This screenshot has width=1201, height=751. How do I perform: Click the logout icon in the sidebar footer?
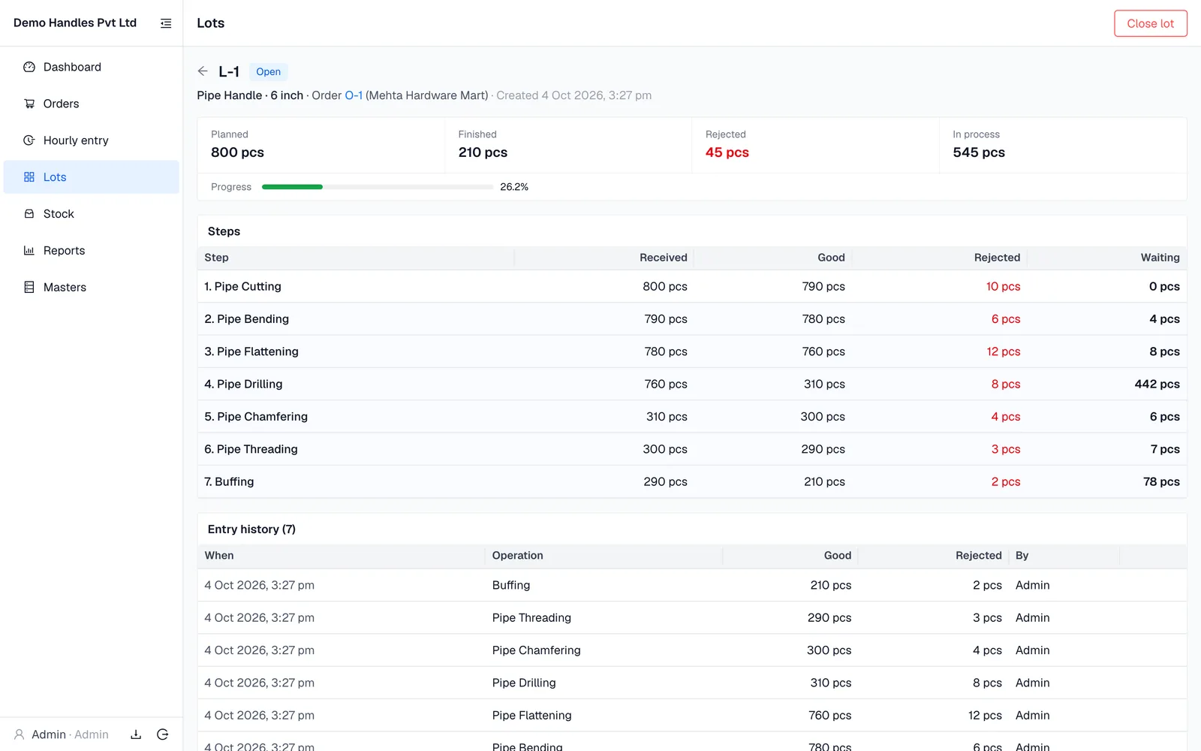(163, 734)
